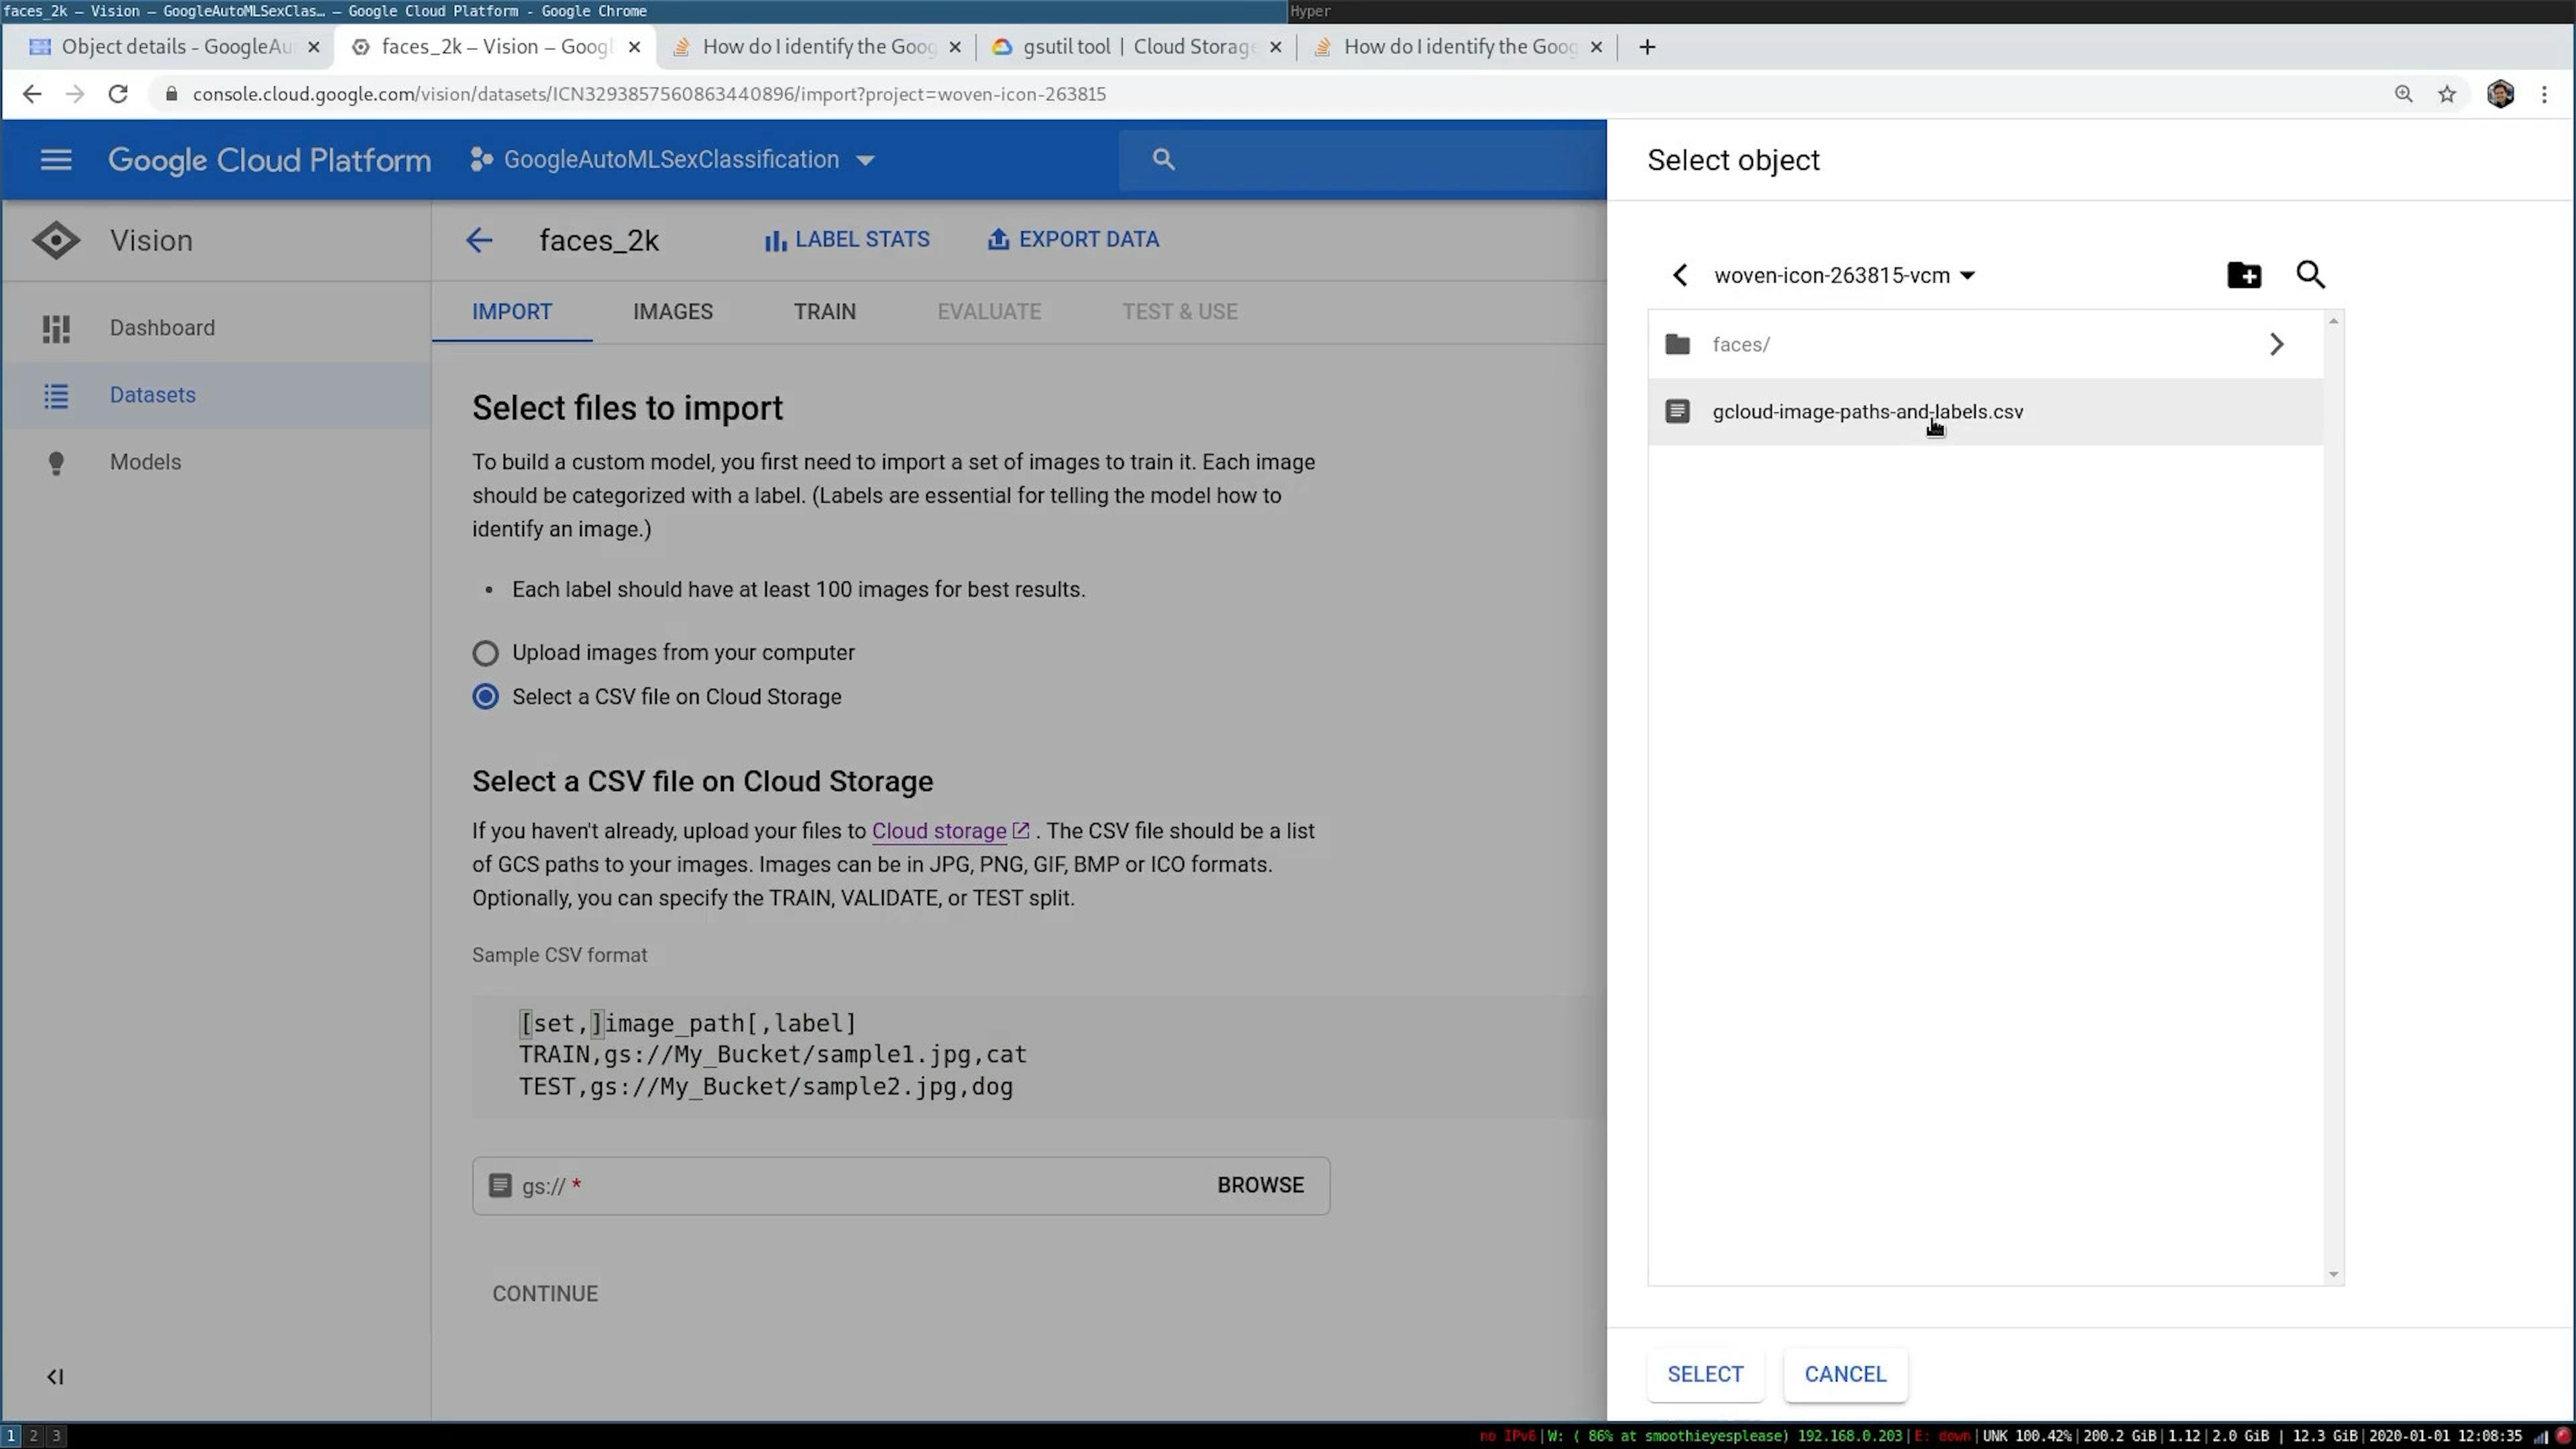Image resolution: width=2576 pixels, height=1449 pixels.
Task: Select gcloud-image-paths-and-labels.csv file
Action: click(x=1985, y=412)
